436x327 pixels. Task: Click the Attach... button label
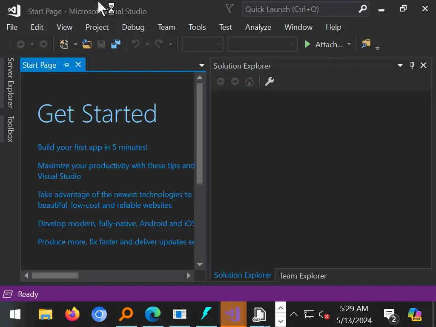329,44
